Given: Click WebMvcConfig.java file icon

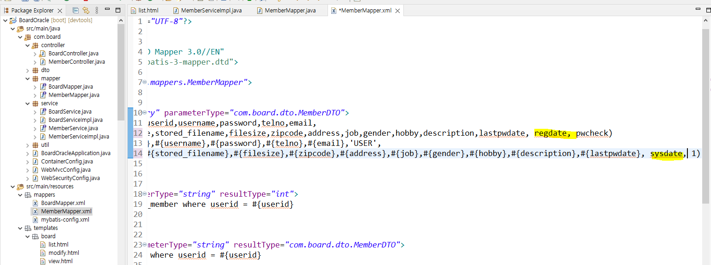Looking at the screenshot, I should (36, 170).
